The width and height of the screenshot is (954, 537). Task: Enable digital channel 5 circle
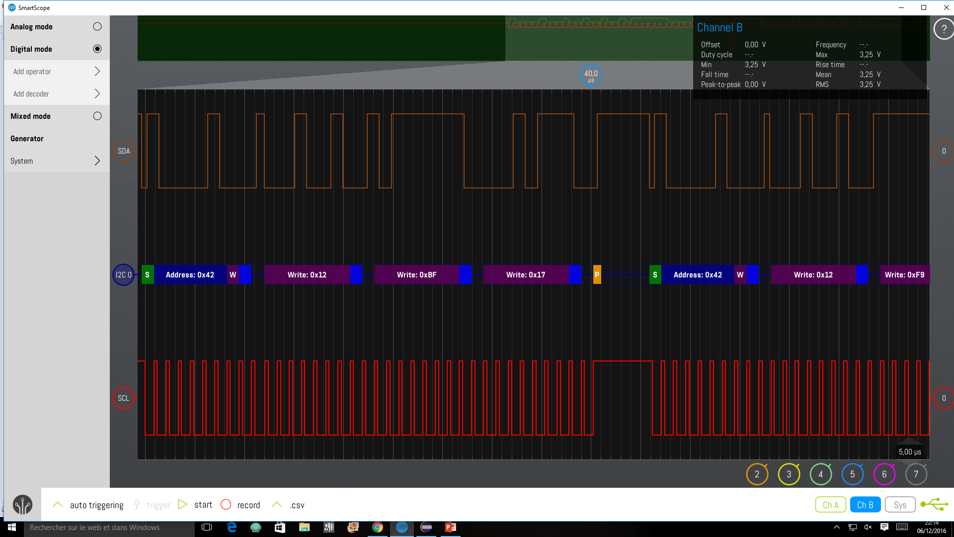pyautogui.click(x=852, y=474)
